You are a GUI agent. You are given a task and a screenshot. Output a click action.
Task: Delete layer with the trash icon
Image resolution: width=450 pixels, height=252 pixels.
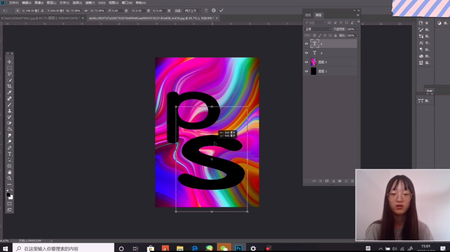click(353, 181)
